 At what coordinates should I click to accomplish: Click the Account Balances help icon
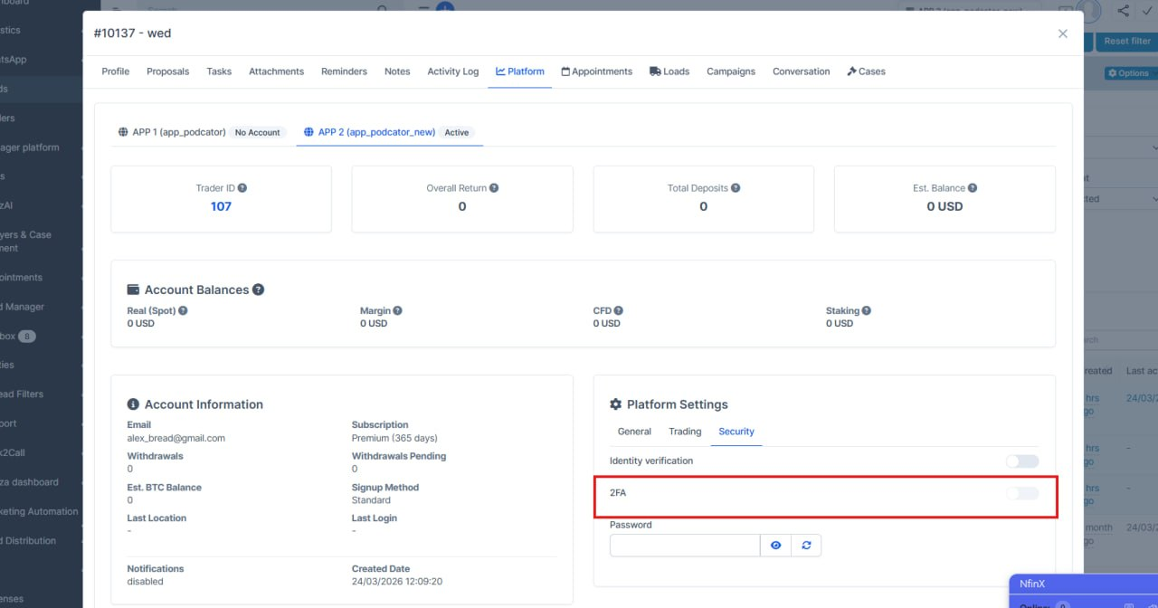[258, 290]
